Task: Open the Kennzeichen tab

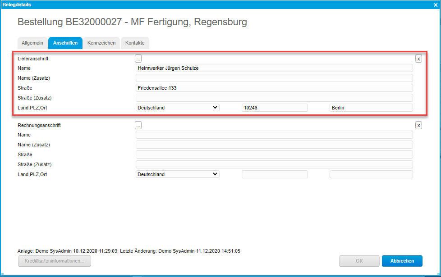Action: click(101, 43)
